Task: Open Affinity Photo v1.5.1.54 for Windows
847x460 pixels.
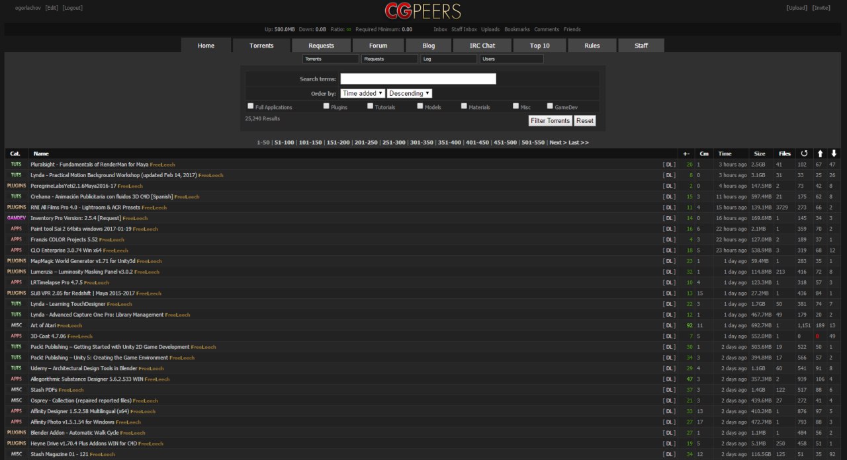Action: click(72, 422)
